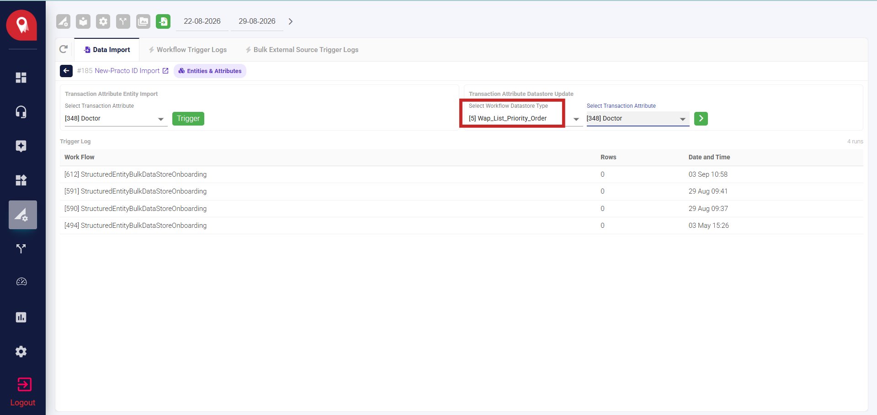Open the Bulk External Source Trigger Logs tab

pos(302,50)
